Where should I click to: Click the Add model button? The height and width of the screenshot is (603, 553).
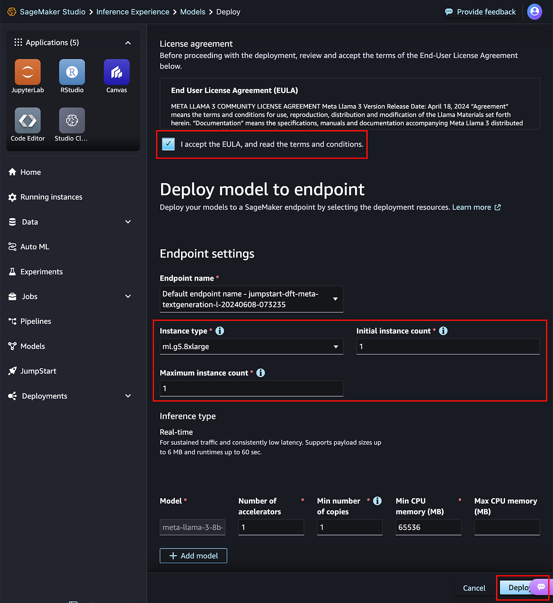pyautogui.click(x=193, y=556)
